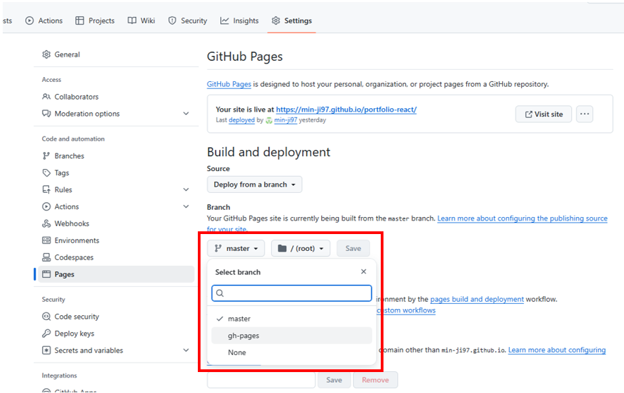Click the Environments server icon
Screen dimensions: 624x393
[x=47, y=240]
